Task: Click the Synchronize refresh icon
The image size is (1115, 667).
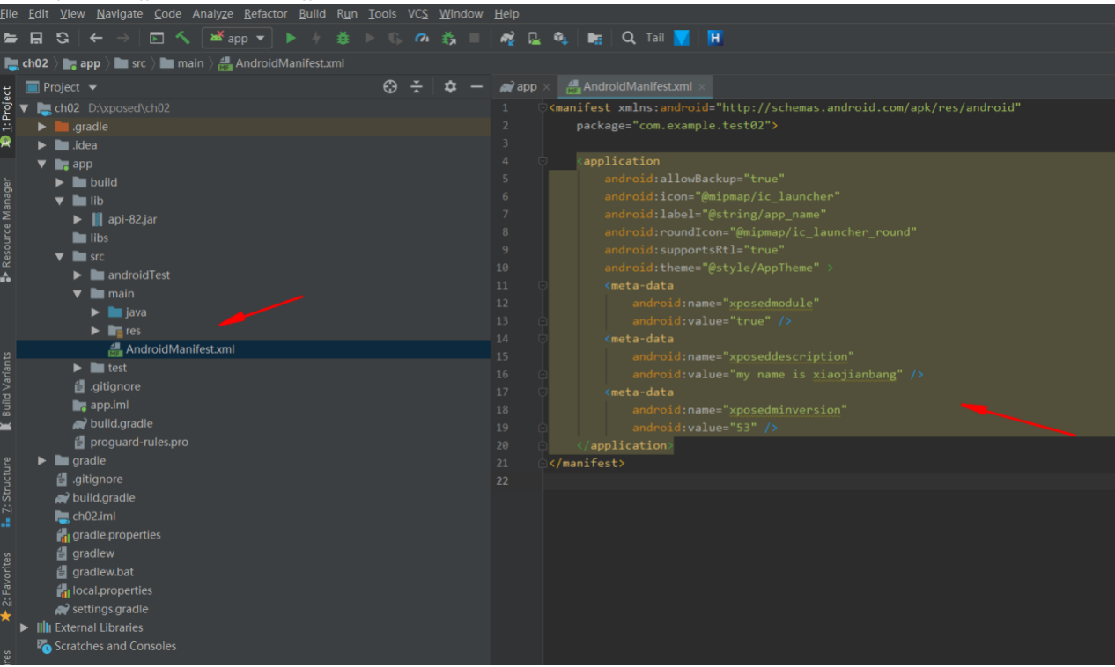Action: click(63, 38)
